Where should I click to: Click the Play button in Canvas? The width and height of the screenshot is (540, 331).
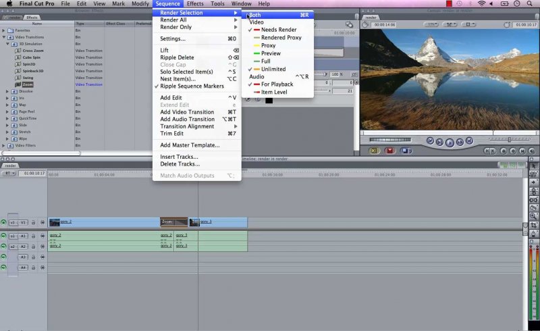tap(449, 142)
